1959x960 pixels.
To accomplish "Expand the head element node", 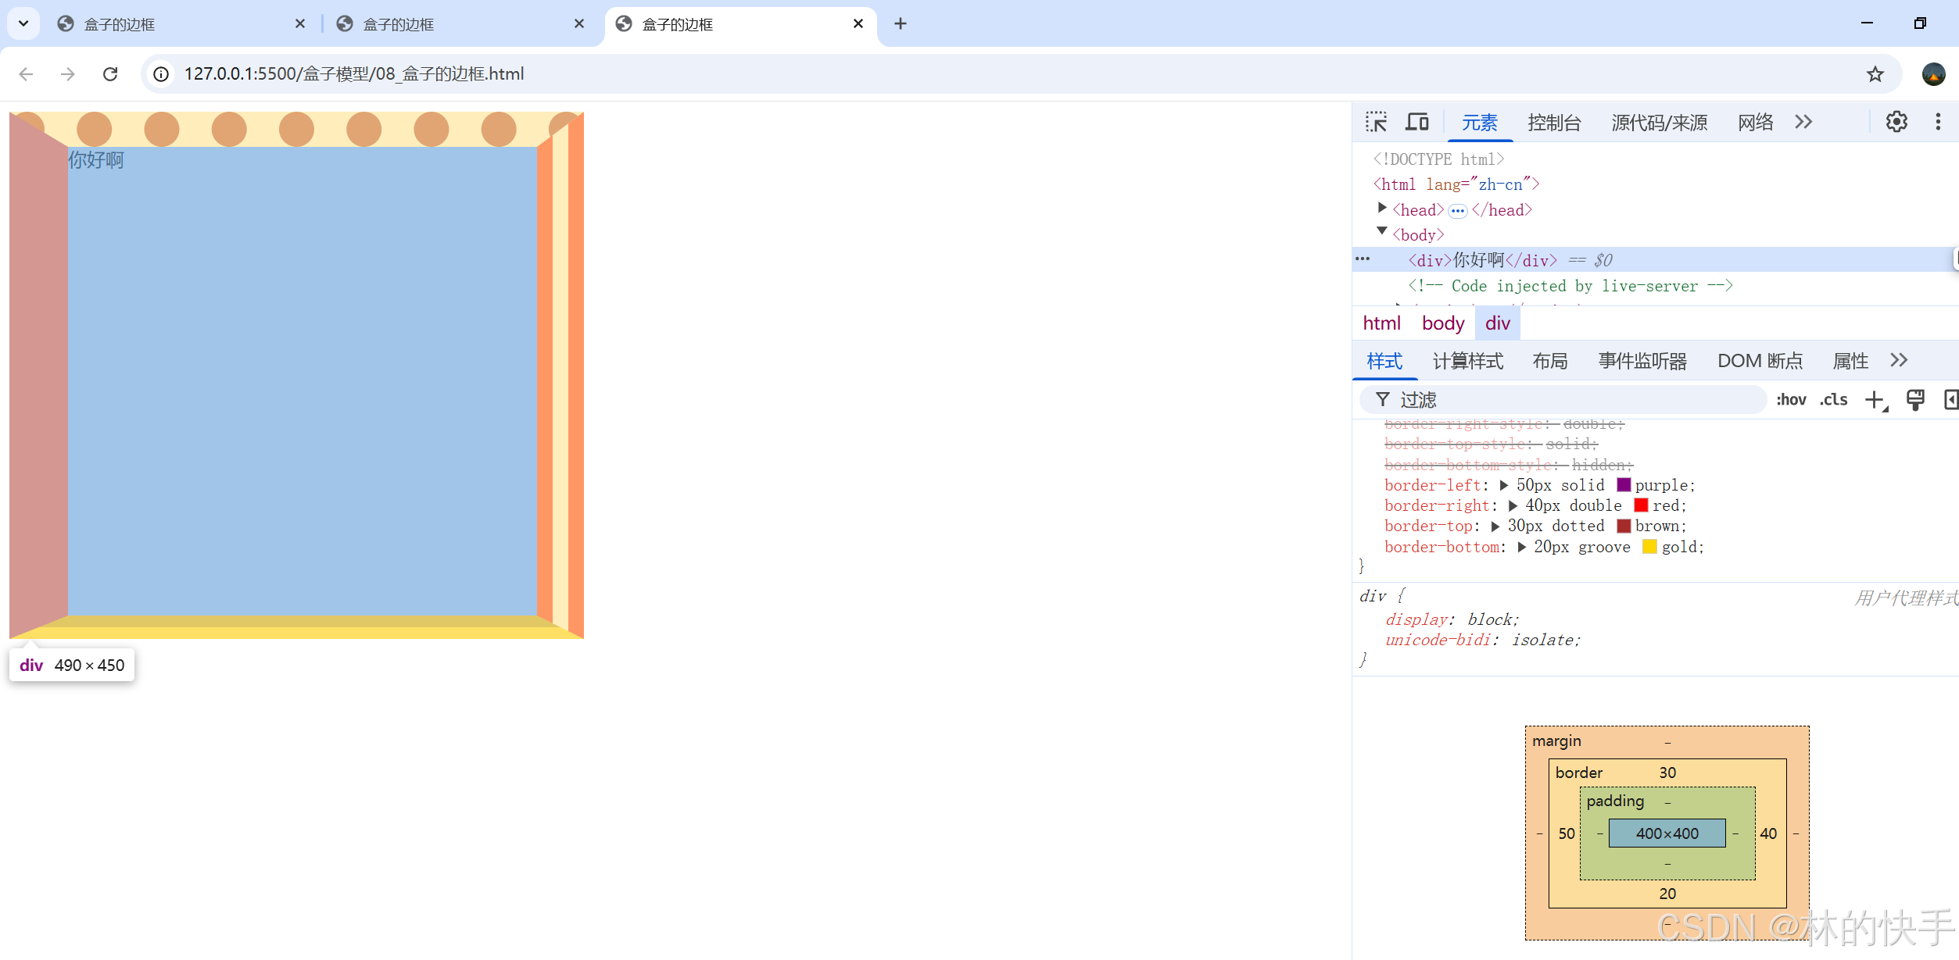I will [x=1382, y=208].
